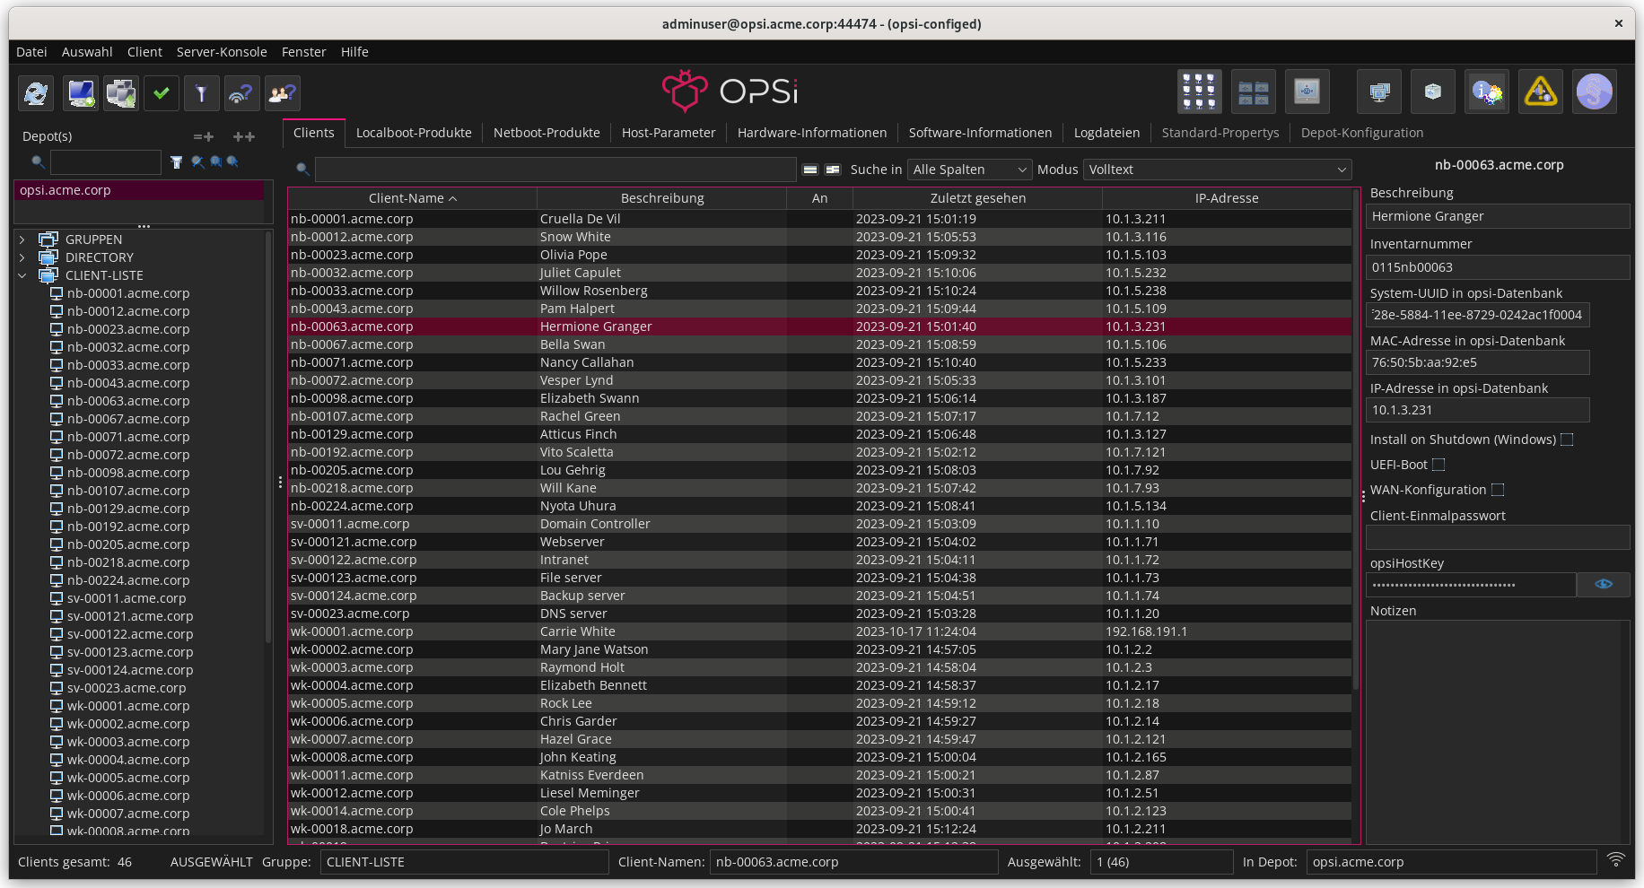Open the 'Volltext' search mode dropdown

pyautogui.click(x=1218, y=170)
